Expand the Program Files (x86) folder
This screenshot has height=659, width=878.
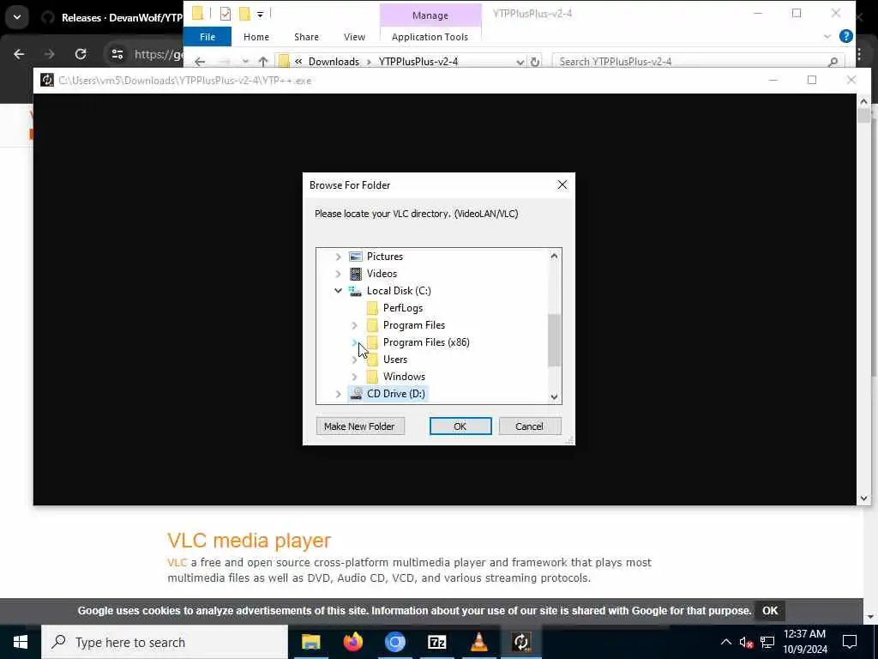pos(354,342)
